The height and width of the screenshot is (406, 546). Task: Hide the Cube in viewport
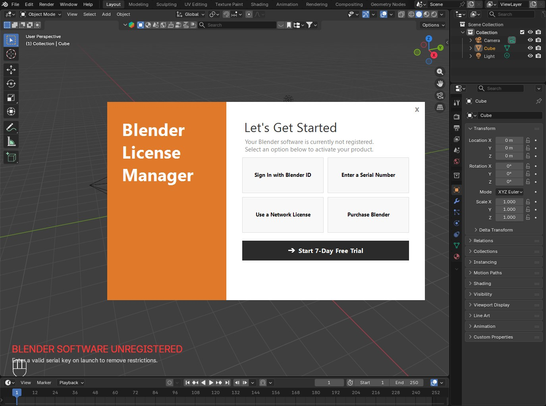[530, 48]
